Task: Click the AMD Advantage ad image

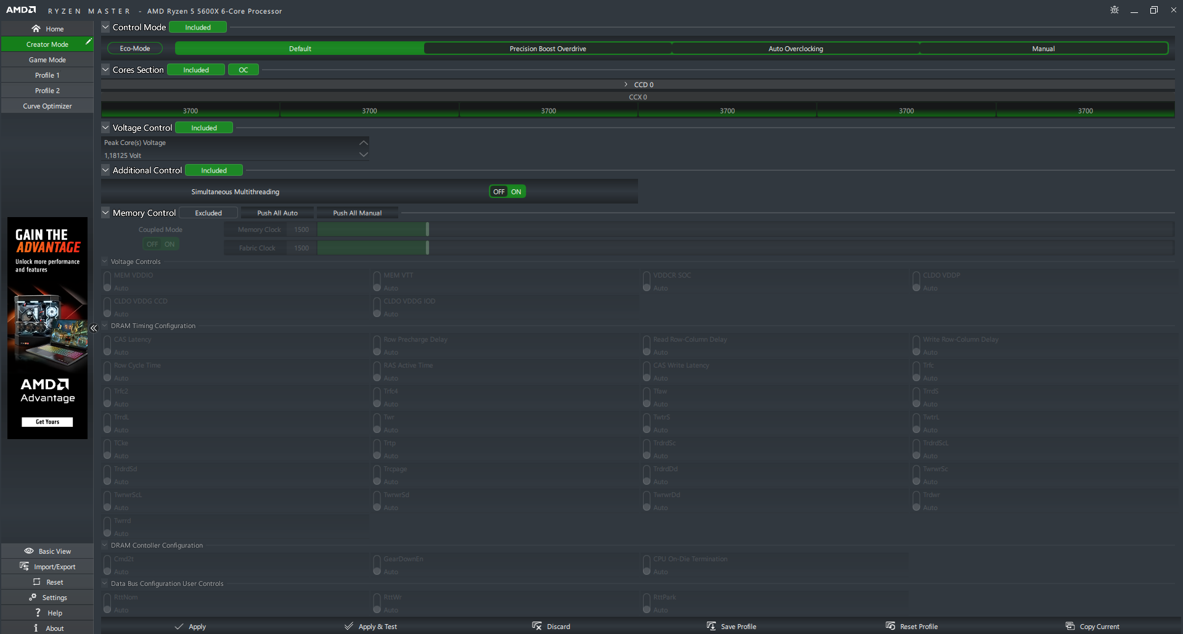Action: pos(47,328)
